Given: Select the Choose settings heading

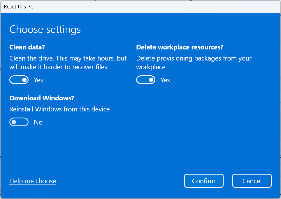Looking at the screenshot, I should click(45, 29).
